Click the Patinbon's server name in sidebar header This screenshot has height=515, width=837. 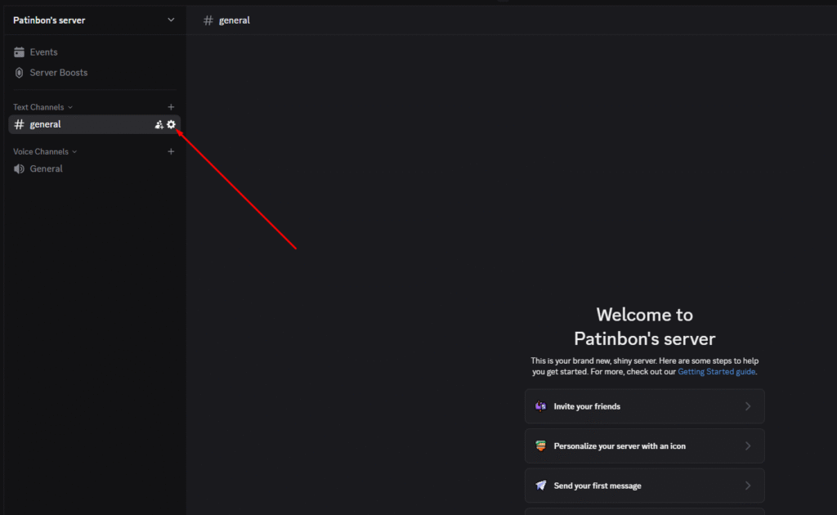(49, 20)
